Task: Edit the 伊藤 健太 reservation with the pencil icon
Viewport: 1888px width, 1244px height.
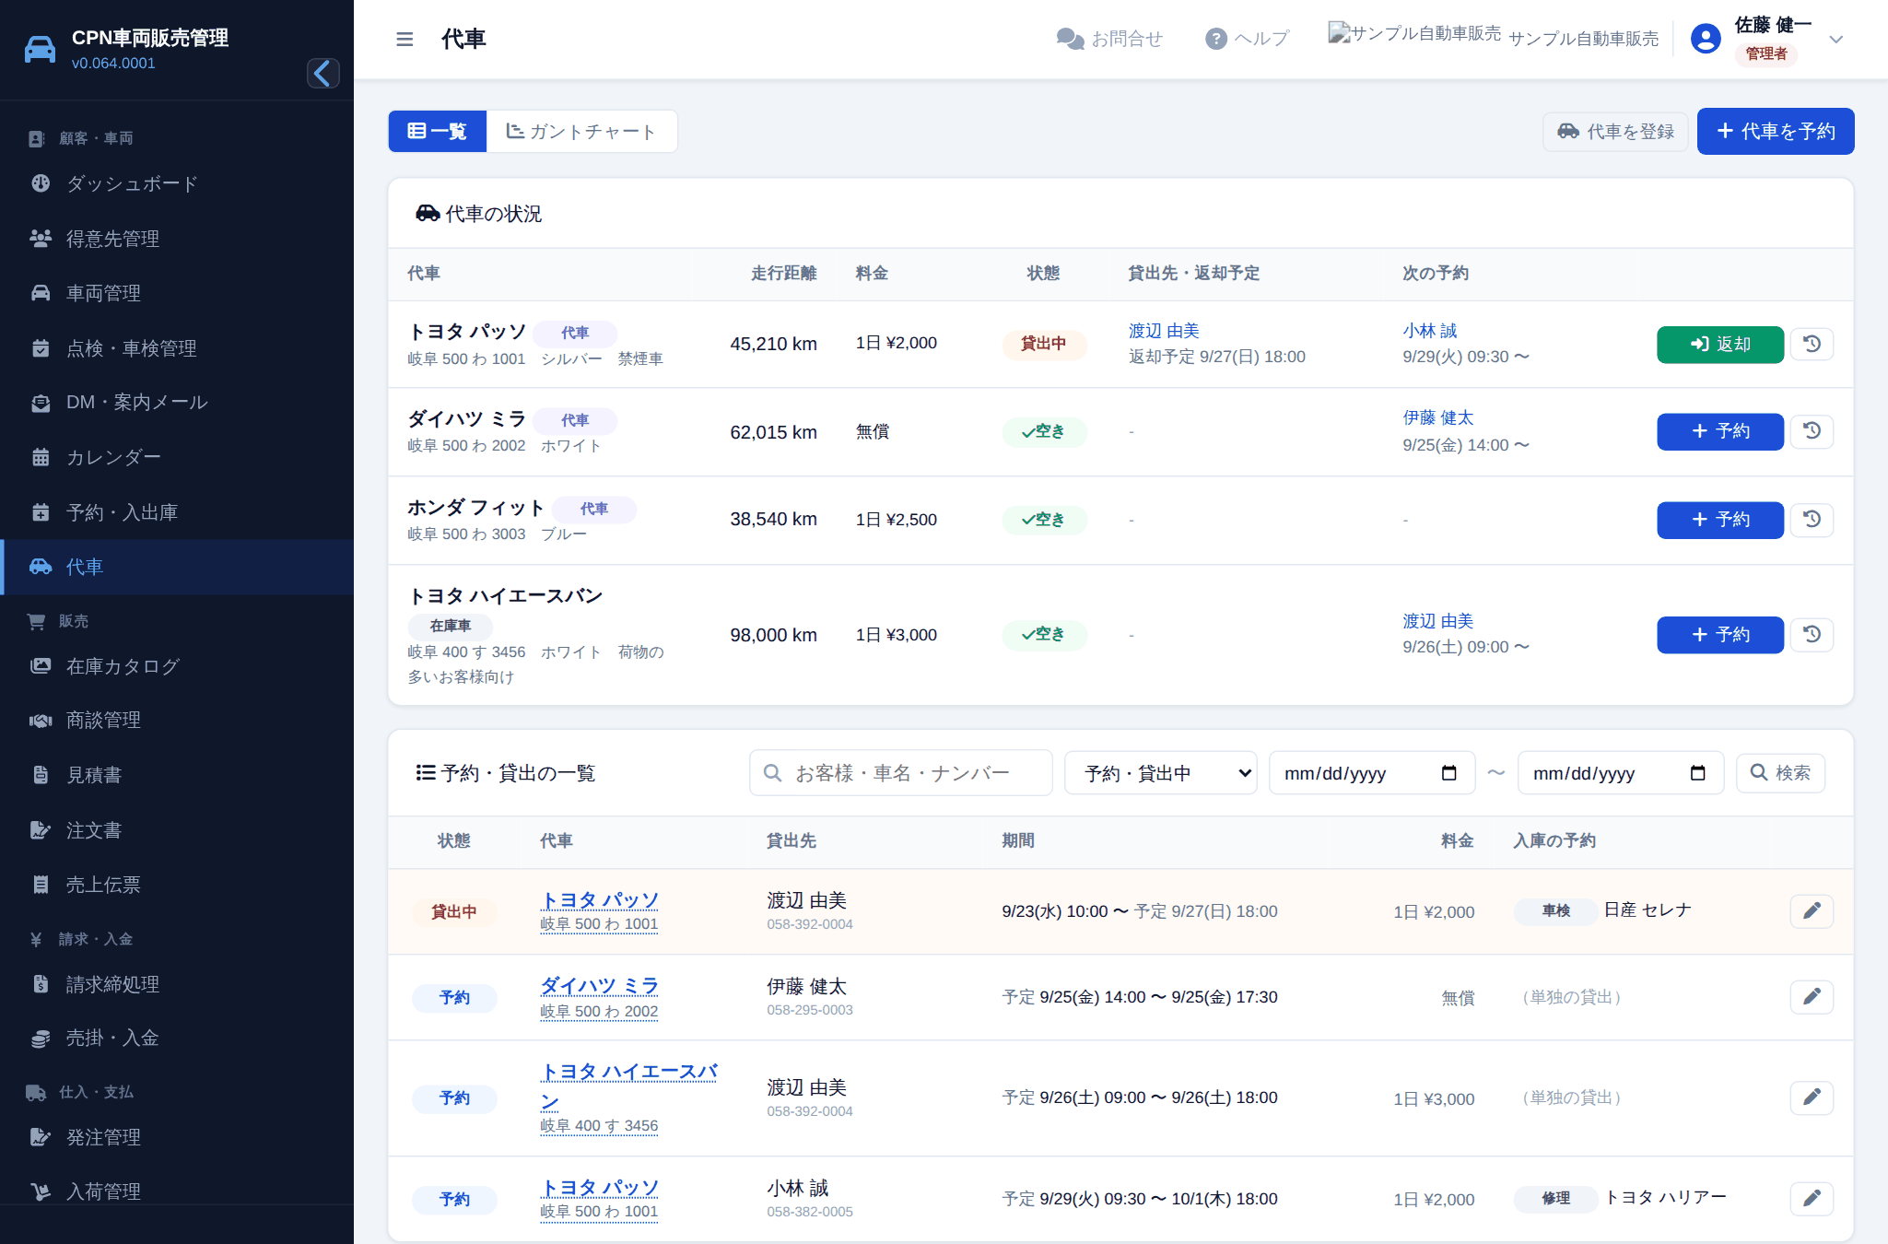Action: click(1812, 997)
